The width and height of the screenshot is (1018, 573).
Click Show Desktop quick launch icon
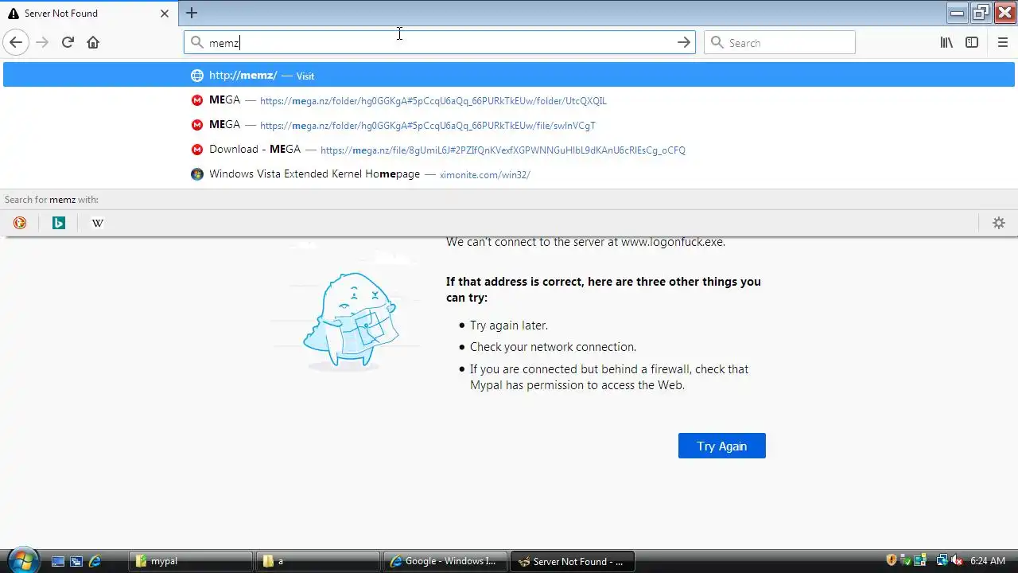[58, 561]
